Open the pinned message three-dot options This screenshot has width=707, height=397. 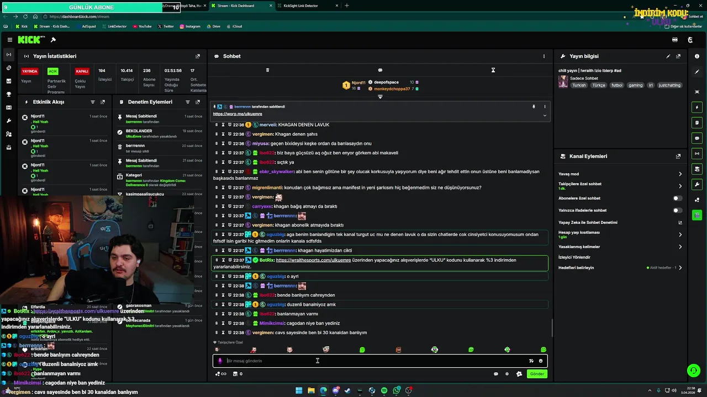coord(545,106)
